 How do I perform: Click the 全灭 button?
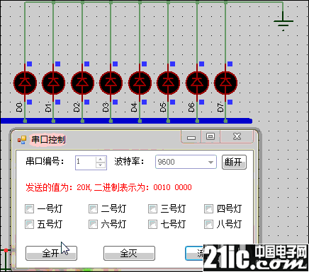[x=129, y=254]
